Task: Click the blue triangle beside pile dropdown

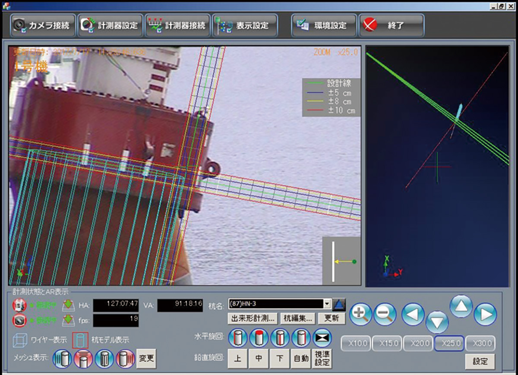Action: (340, 304)
